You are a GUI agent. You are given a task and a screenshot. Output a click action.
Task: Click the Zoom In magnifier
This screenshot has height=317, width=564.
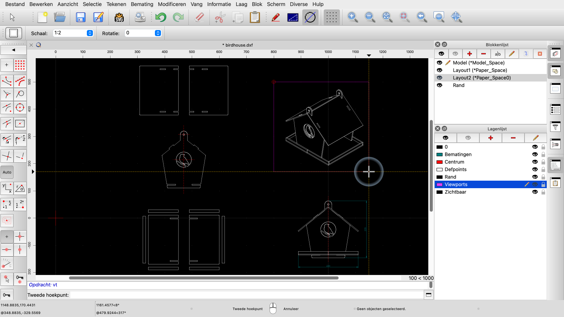click(352, 17)
